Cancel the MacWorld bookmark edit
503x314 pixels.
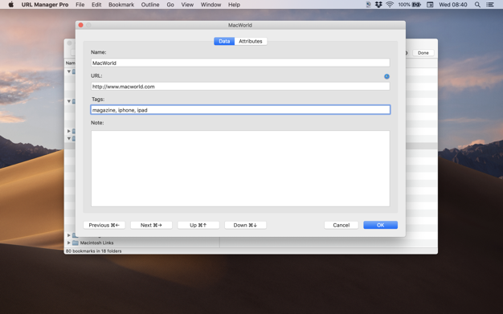coord(341,225)
